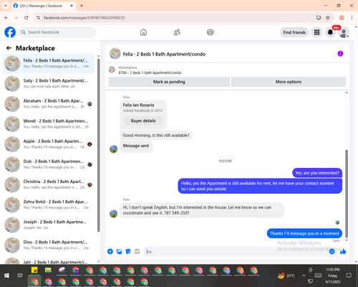Open the Felix conversation in the list
358x287 pixels.
coord(49,64)
